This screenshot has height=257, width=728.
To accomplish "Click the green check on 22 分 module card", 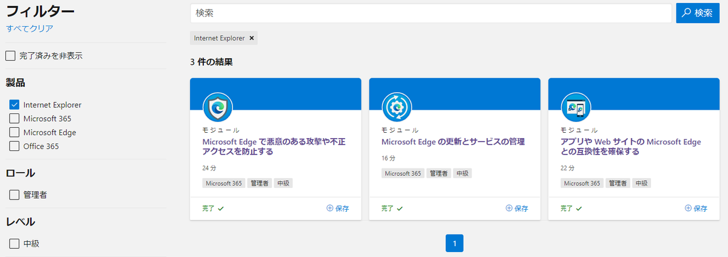I will point(579,209).
